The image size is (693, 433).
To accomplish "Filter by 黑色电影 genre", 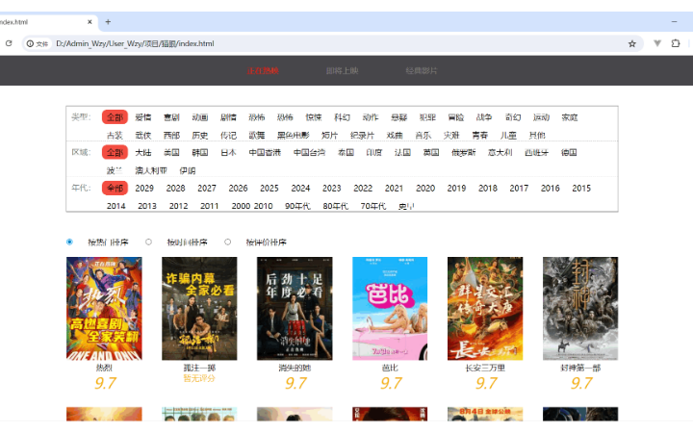I will [293, 136].
